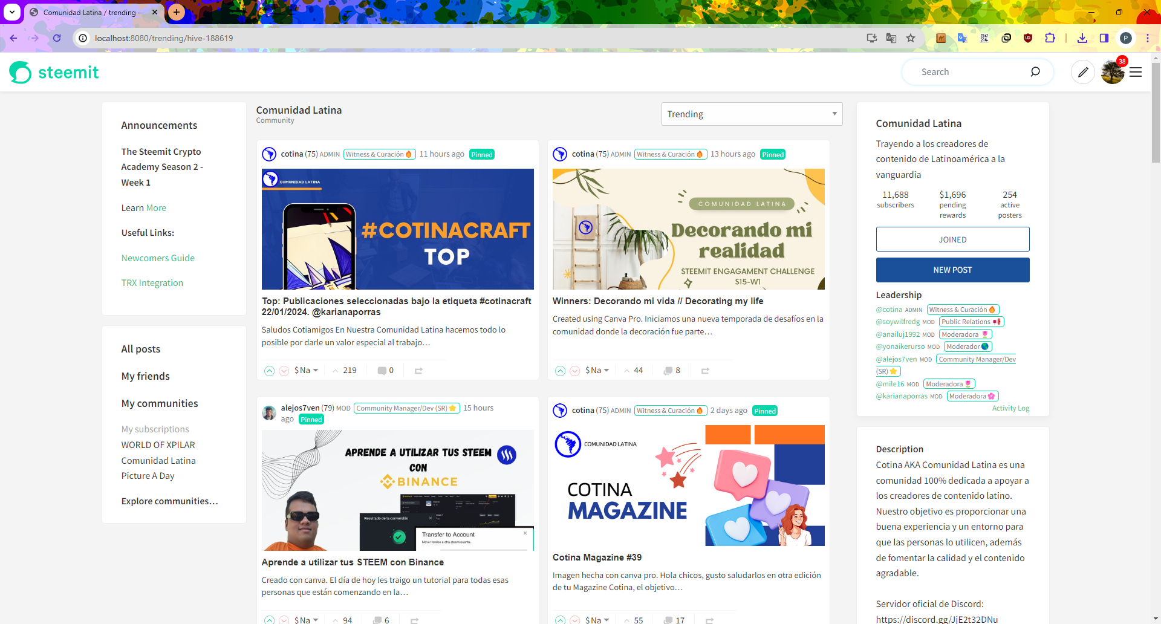Downvote the Decorando mi vida post
This screenshot has height=624, width=1161.
coord(574,371)
